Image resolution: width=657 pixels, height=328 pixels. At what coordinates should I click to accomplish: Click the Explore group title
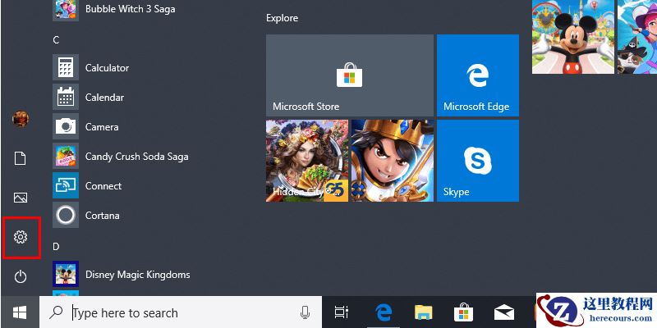(x=282, y=18)
